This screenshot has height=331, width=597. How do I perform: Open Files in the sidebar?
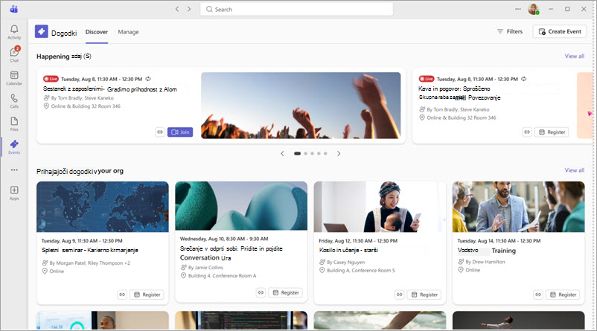pos(14,124)
